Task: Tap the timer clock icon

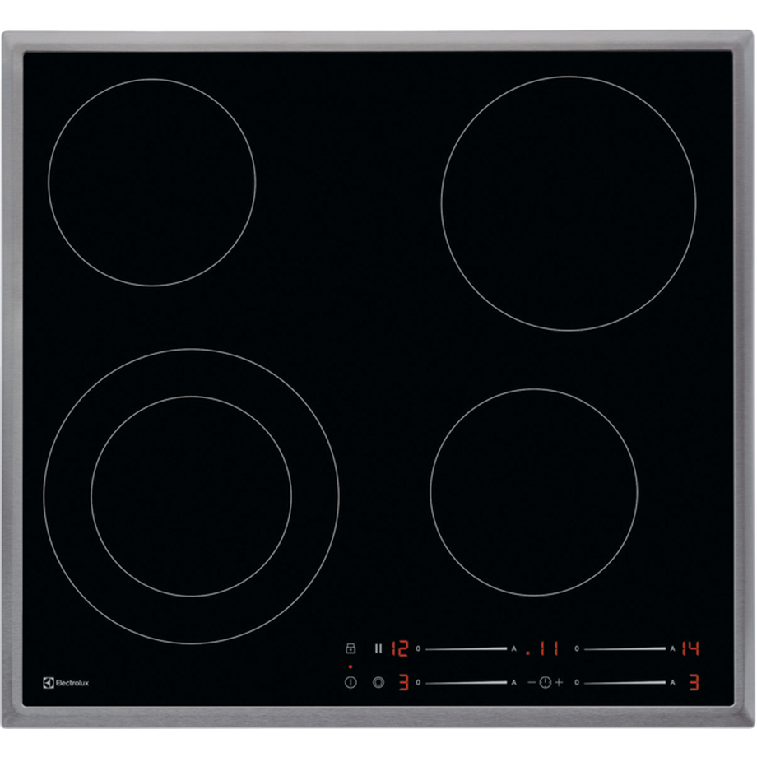Action: tap(544, 682)
